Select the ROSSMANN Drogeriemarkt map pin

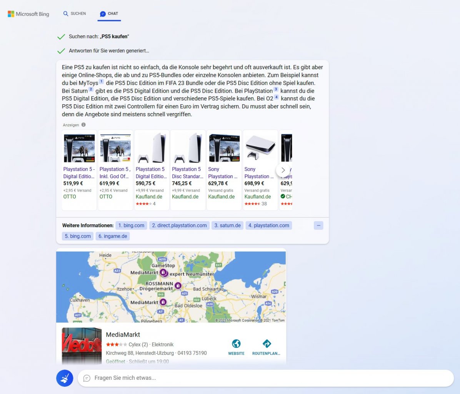[x=178, y=285]
